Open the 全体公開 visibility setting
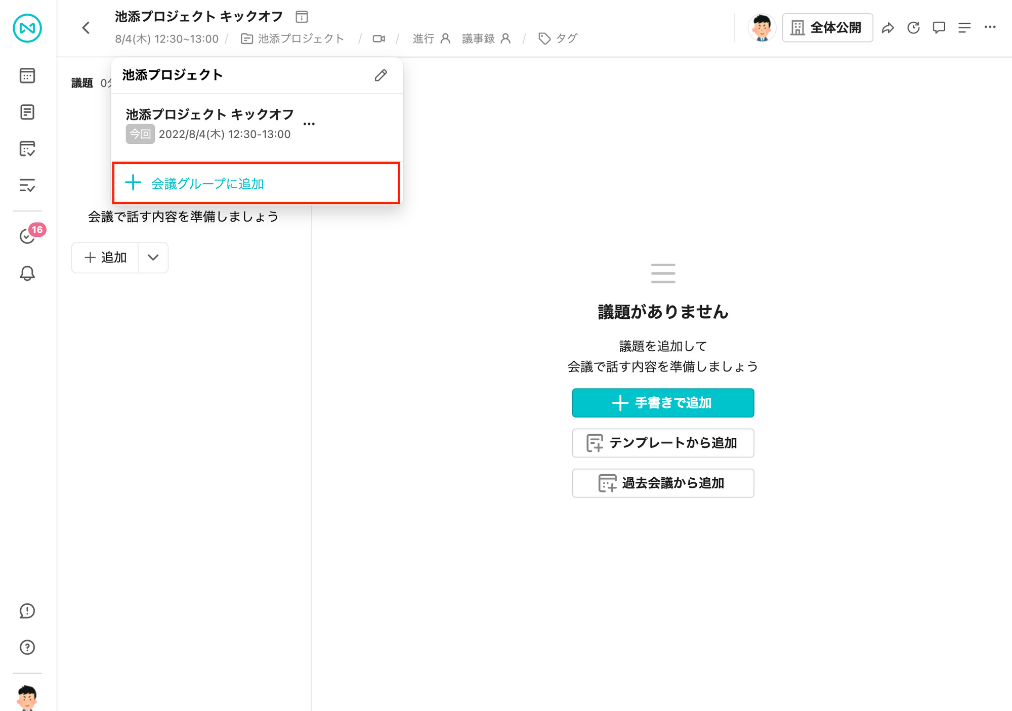1012x711 pixels. click(827, 28)
